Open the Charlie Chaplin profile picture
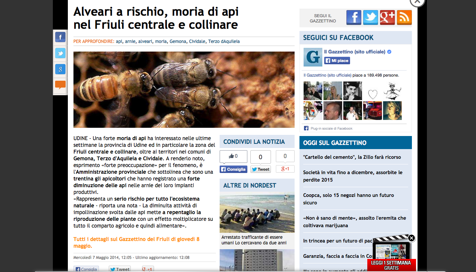This screenshot has height=272, width=476. pyautogui.click(x=353, y=91)
